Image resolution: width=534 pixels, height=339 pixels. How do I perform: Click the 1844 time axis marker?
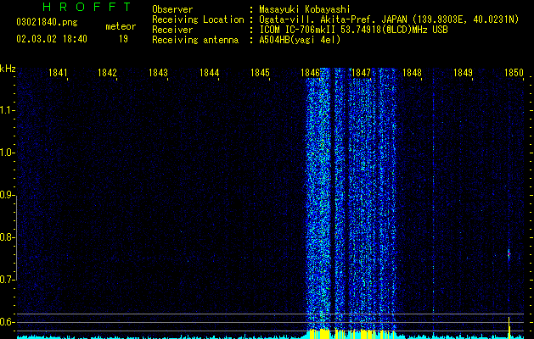pos(209,73)
